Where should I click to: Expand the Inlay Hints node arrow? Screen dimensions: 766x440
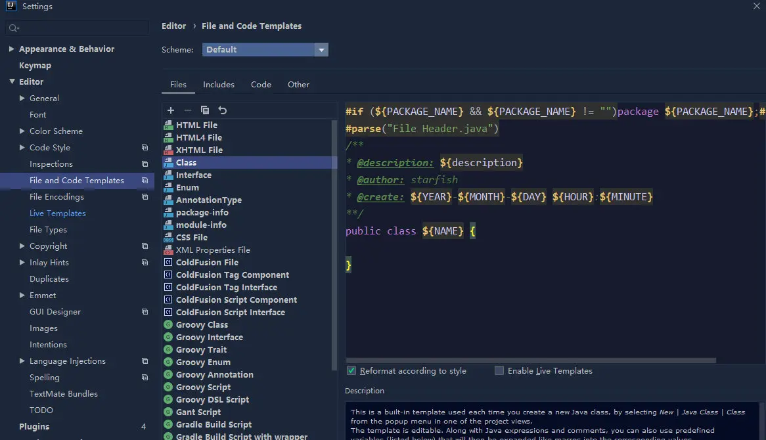pos(22,262)
